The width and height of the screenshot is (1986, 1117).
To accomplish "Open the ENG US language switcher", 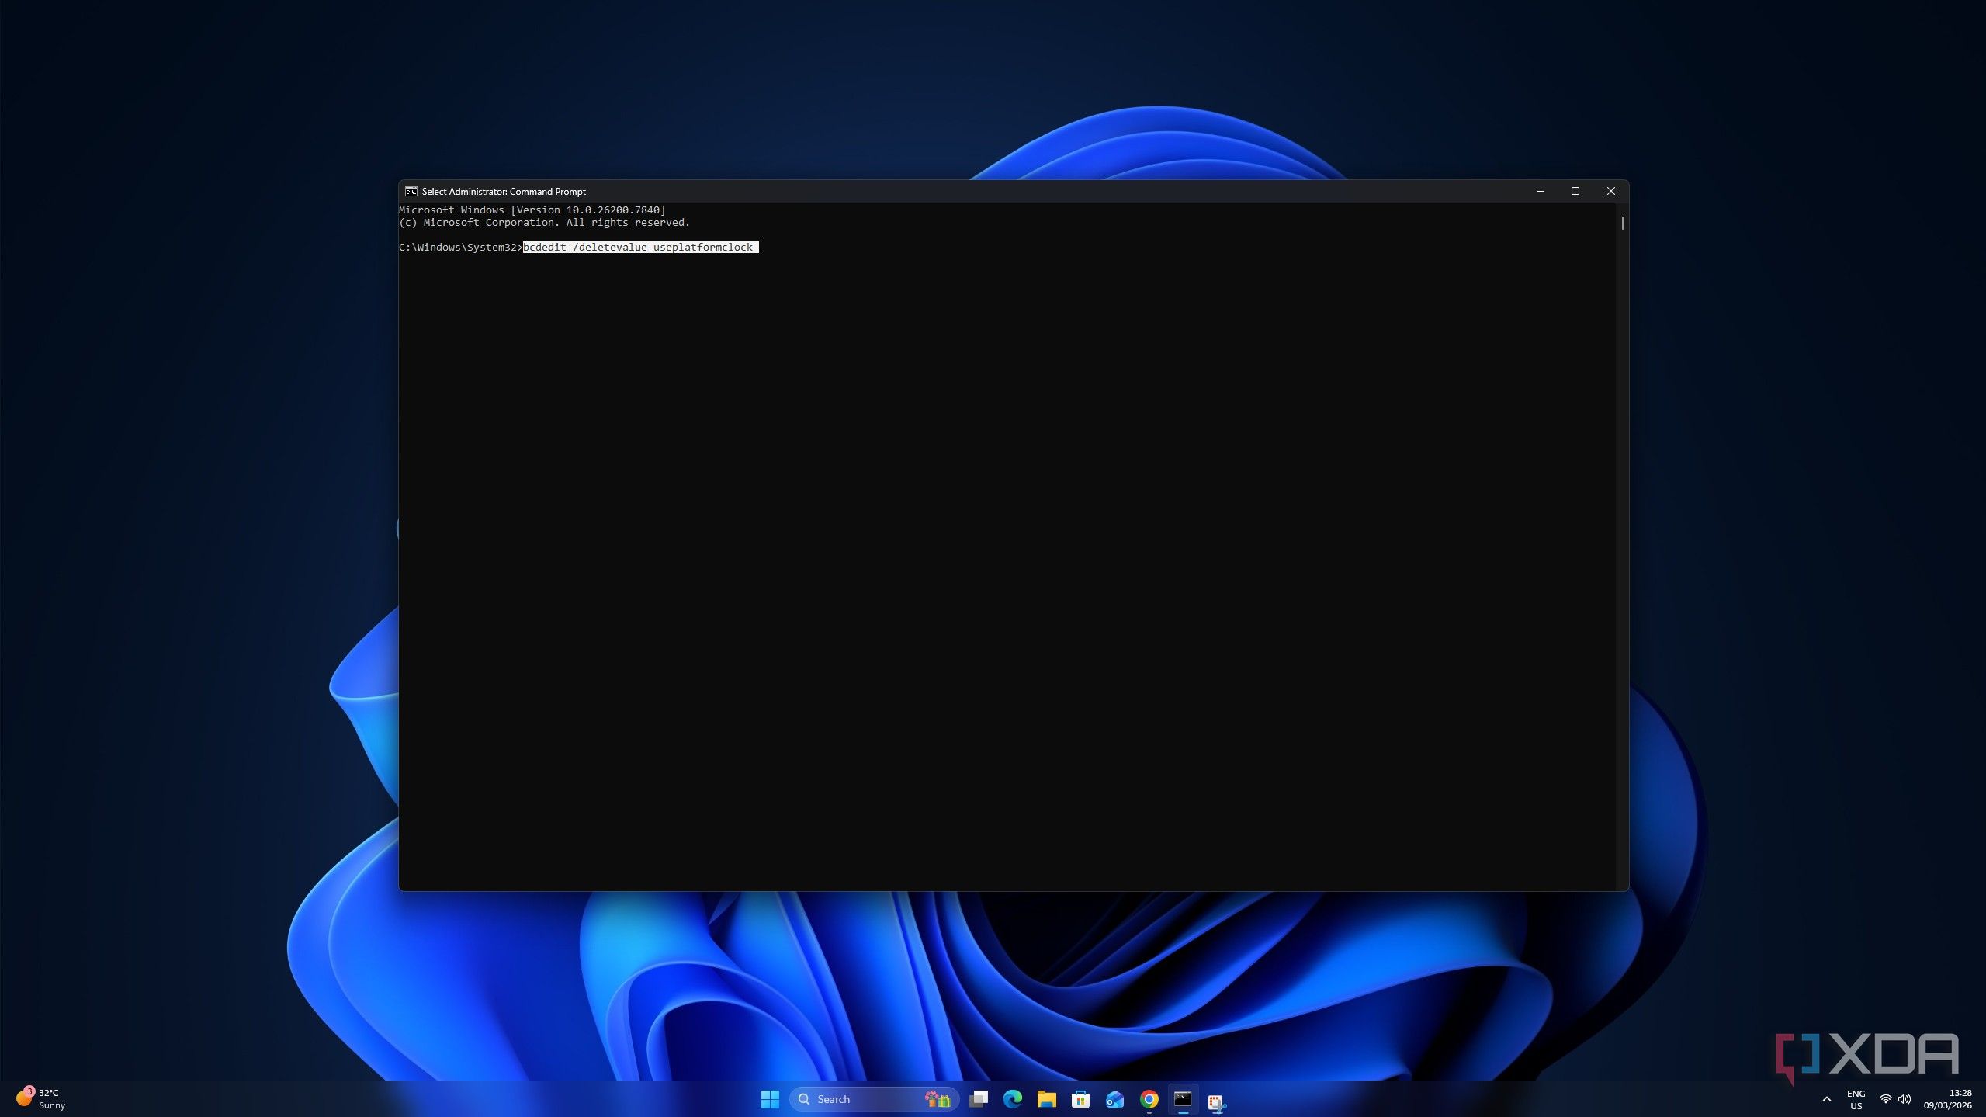I will 1856,1099.
